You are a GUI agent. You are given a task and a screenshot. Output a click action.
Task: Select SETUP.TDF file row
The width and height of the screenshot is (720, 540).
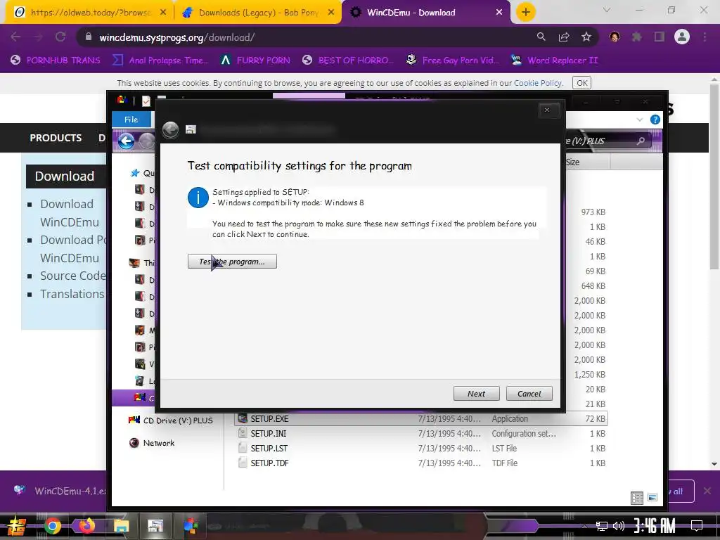pyautogui.click(x=420, y=463)
